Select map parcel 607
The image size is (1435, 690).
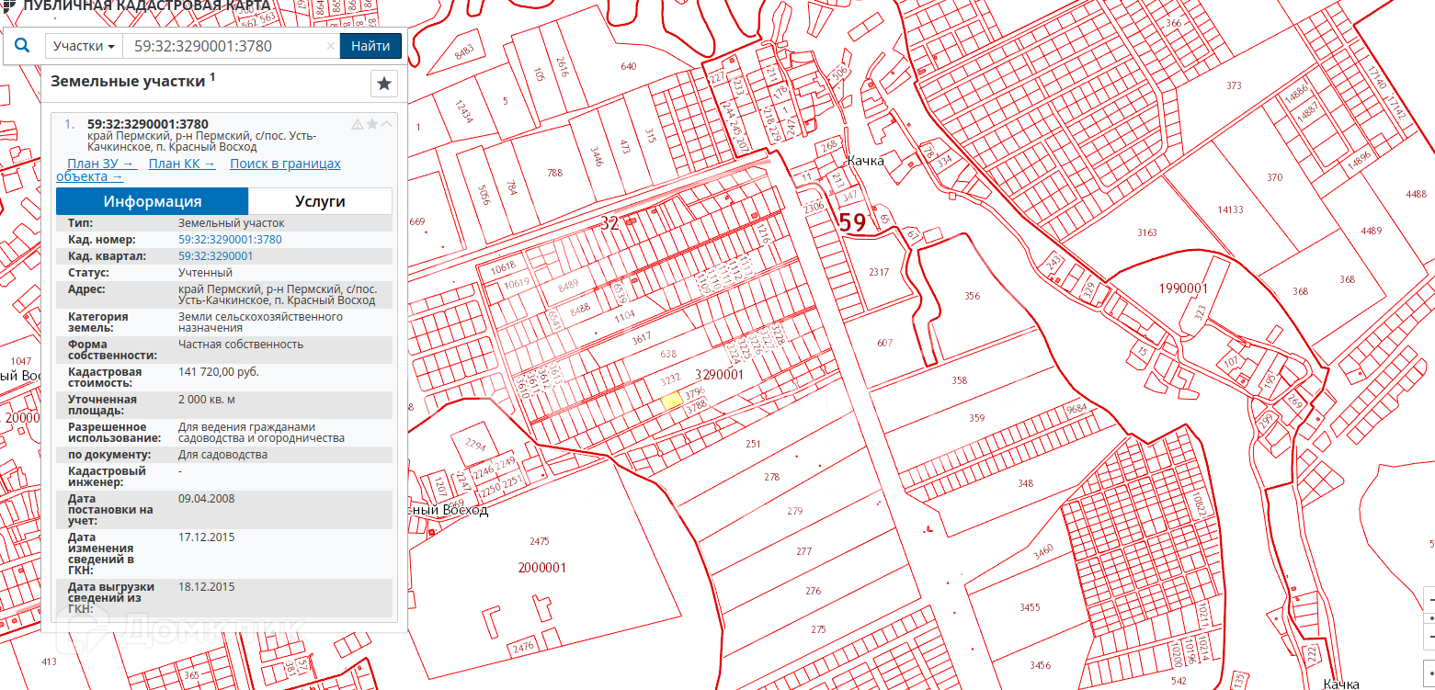coord(884,344)
